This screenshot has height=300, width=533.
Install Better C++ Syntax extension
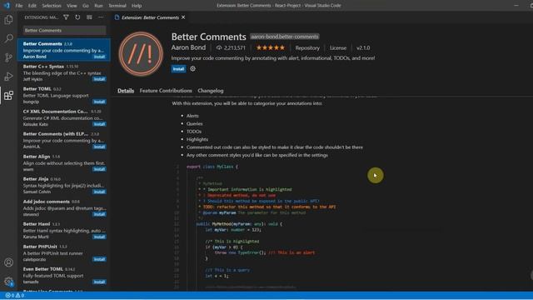pos(99,79)
